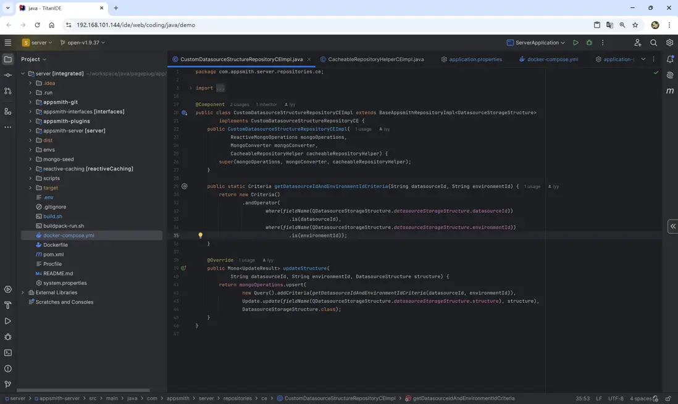This screenshot has width=678, height=404.
Task: Switch to the application.properties tab
Action: [475, 59]
